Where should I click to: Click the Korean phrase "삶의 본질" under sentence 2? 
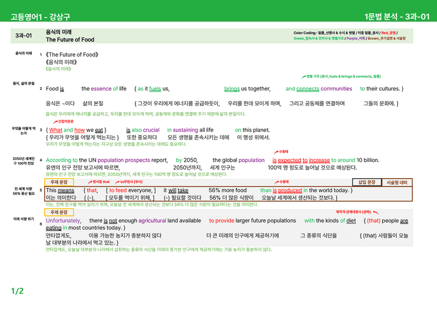click(x=93, y=104)
